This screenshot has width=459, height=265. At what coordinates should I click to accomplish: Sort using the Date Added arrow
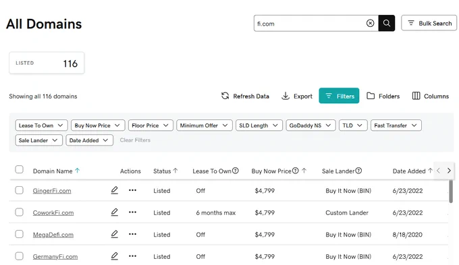(x=430, y=171)
